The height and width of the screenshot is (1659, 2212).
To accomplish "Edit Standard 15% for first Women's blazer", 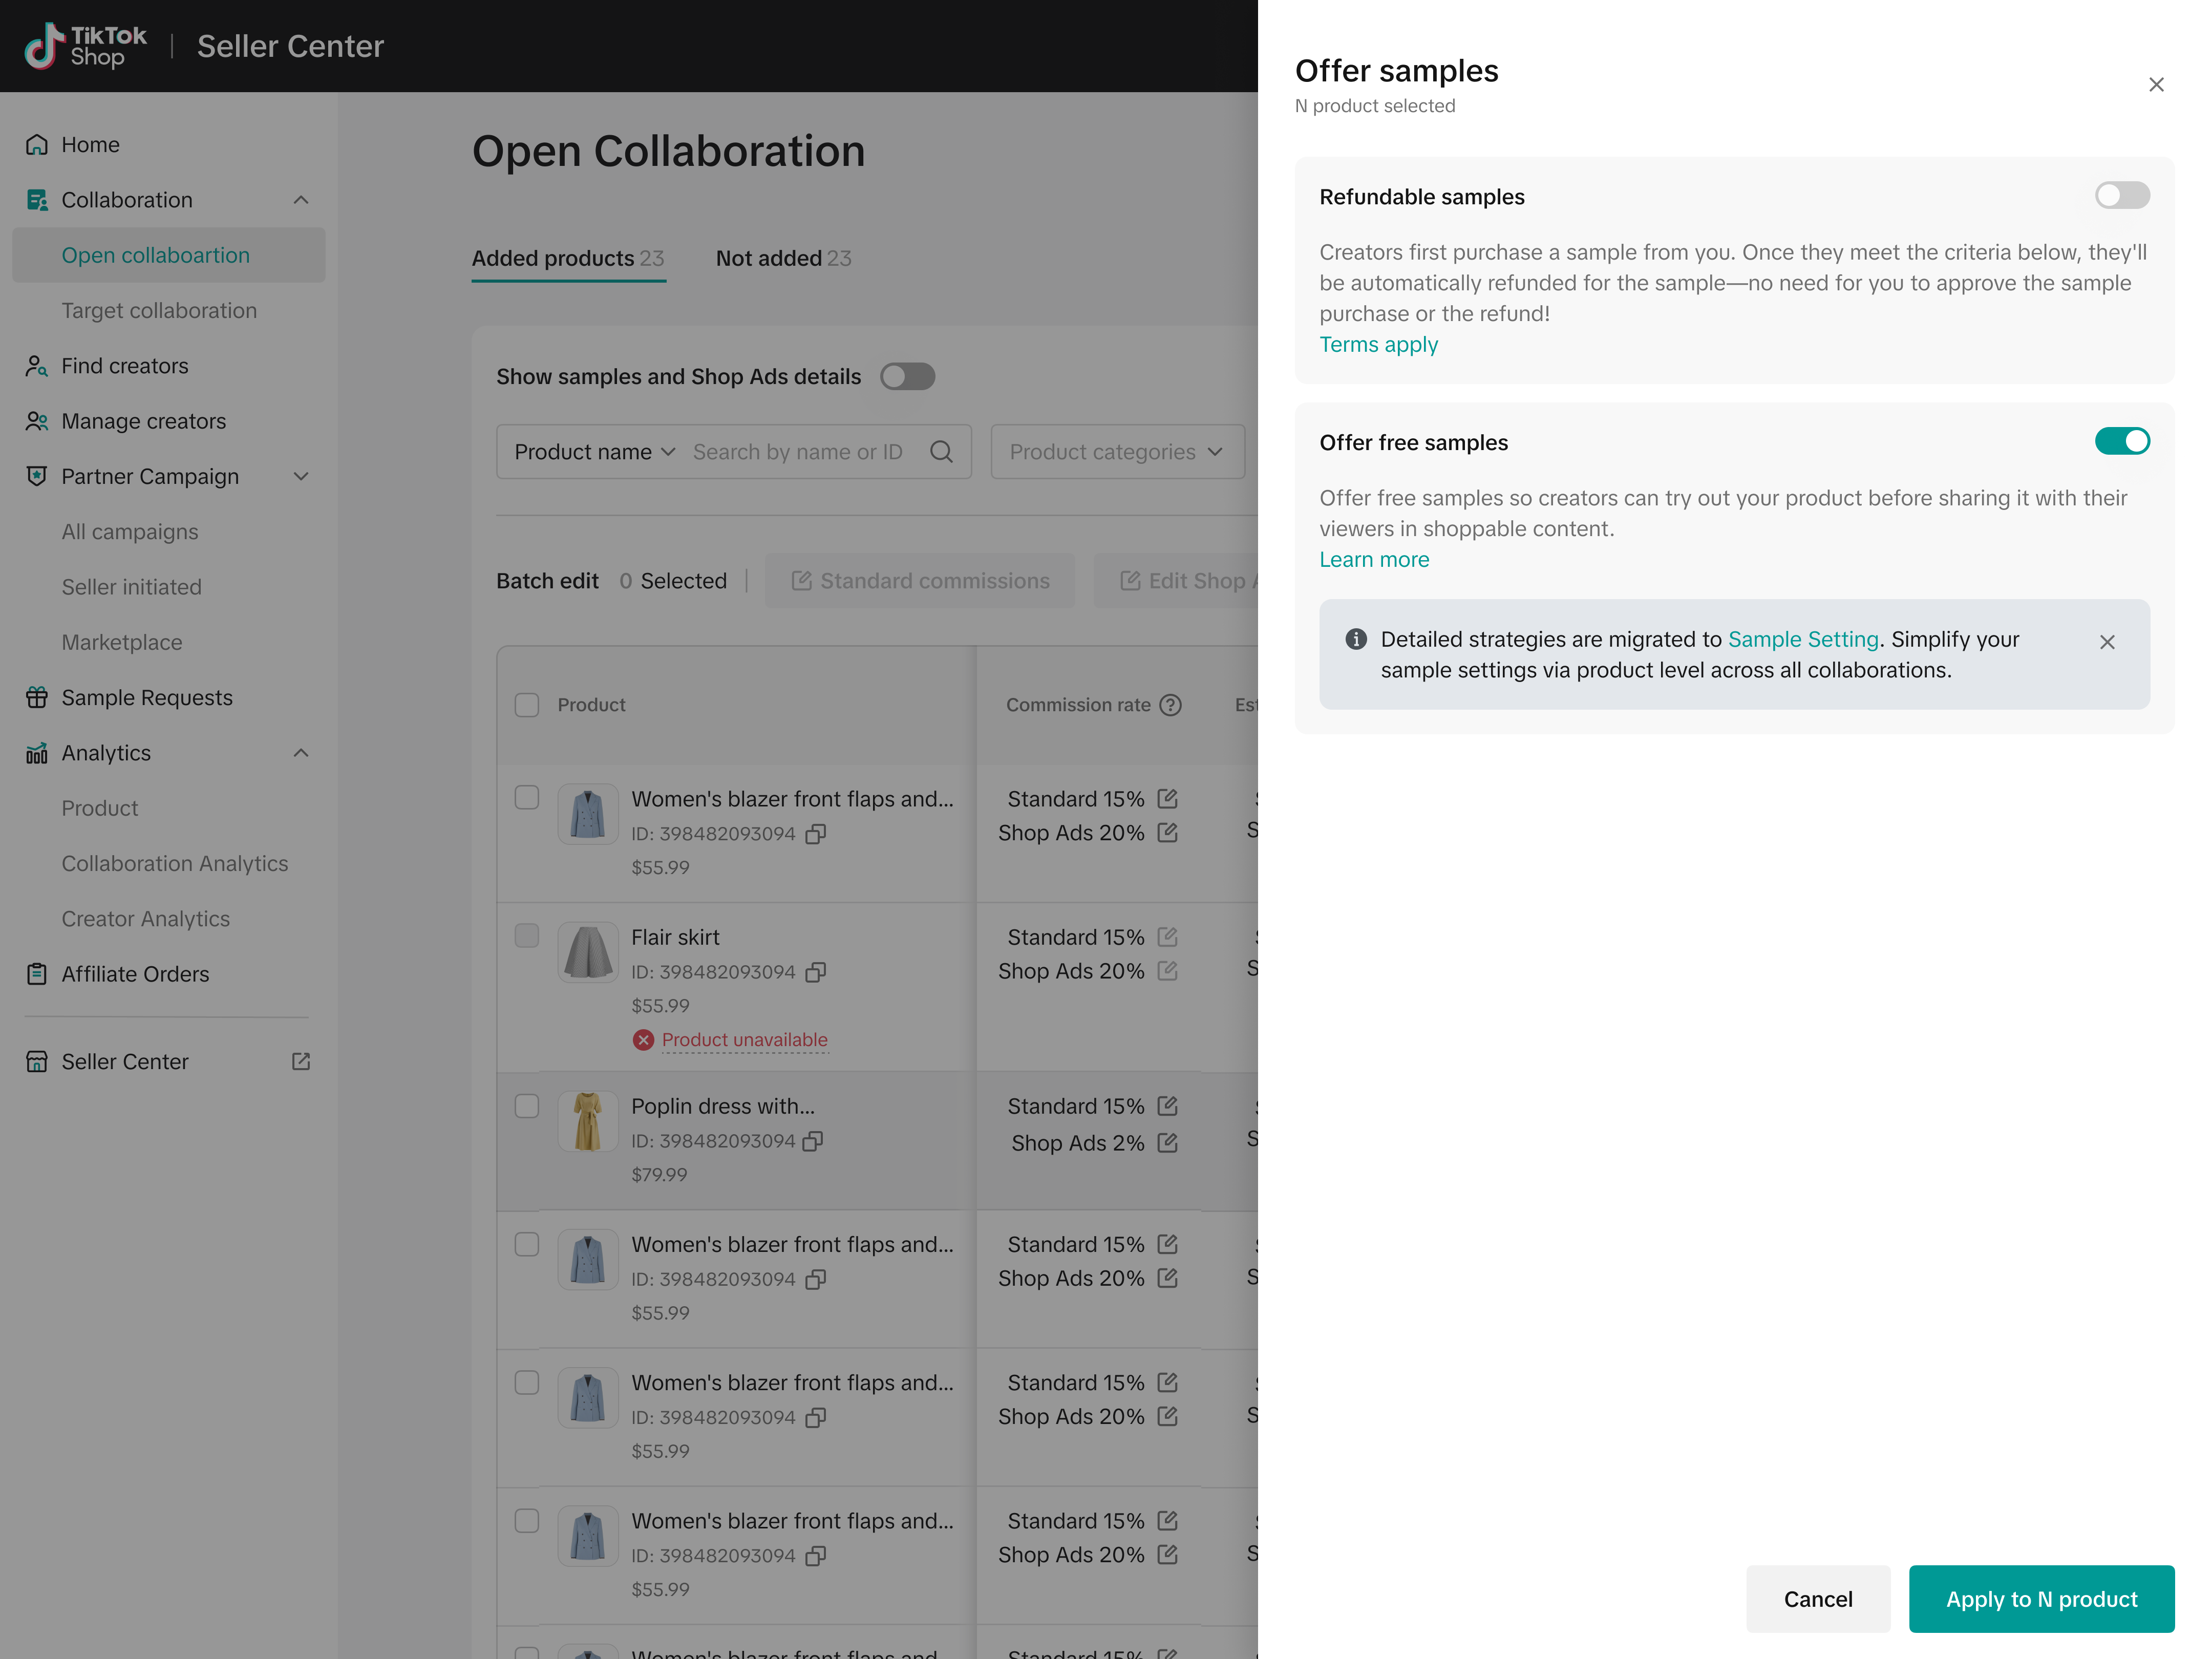I will (x=1167, y=799).
